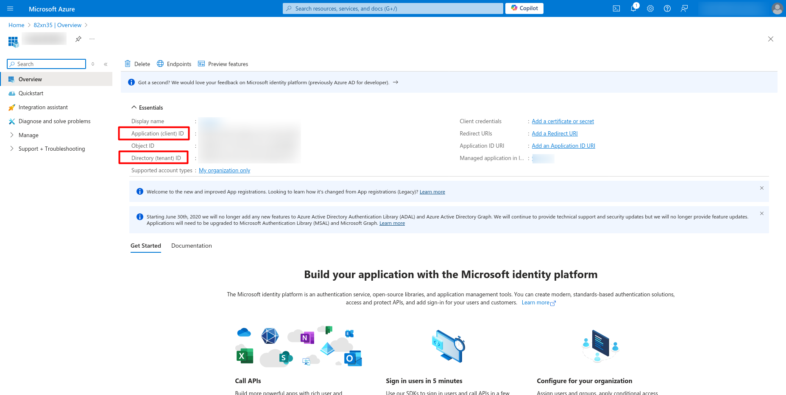Viewport: 786px width, 395px height.
Task: Switch to the Documentation tab
Action: click(191, 246)
